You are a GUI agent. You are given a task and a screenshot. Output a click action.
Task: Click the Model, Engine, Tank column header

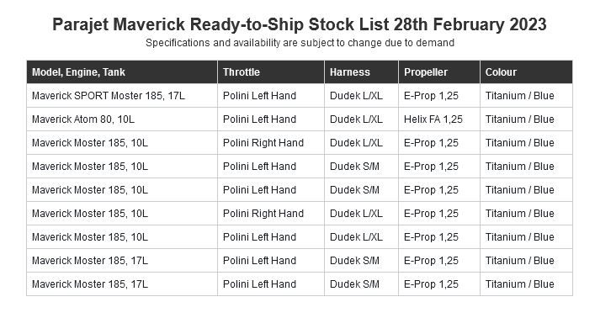122,72
